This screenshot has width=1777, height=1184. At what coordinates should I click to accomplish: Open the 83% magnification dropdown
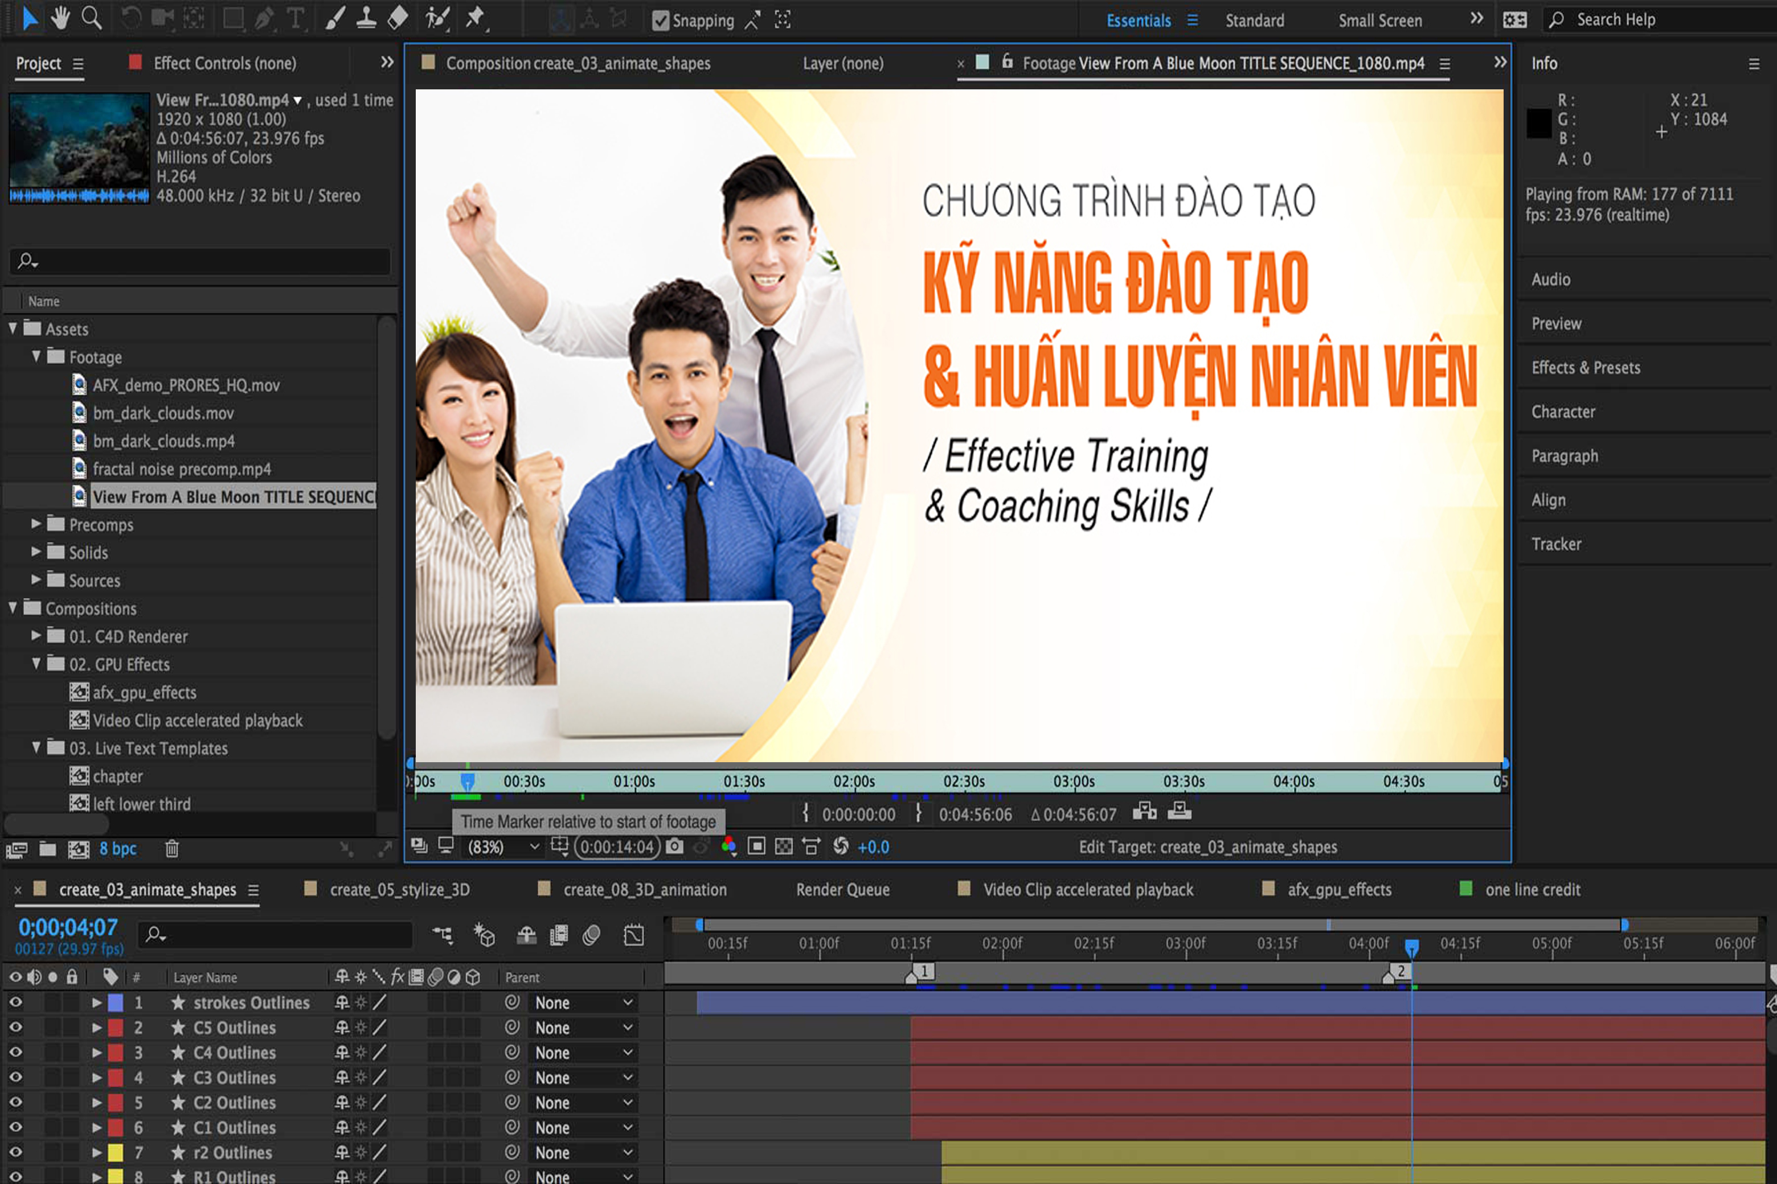pos(503,847)
